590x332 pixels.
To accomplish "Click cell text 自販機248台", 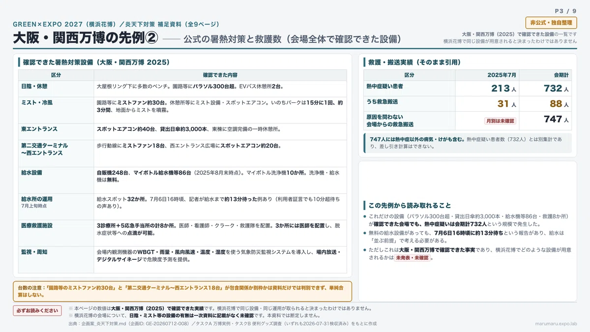I will click(114, 173).
